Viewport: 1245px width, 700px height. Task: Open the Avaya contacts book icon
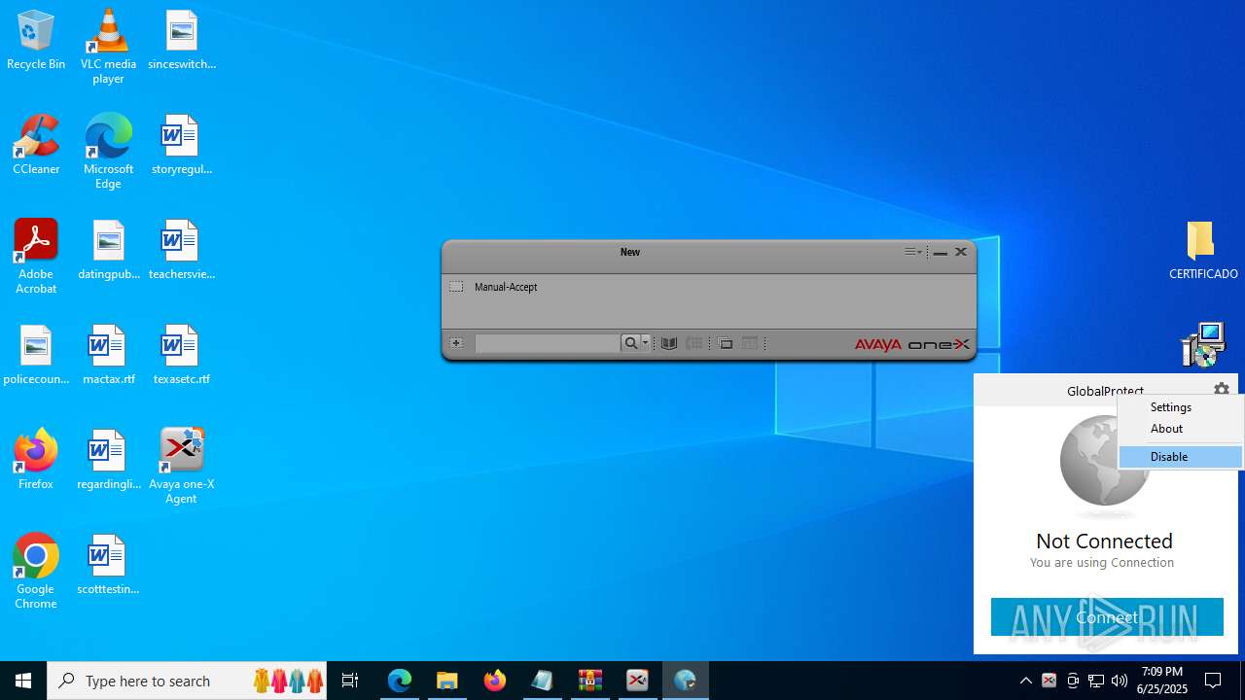(669, 343)
